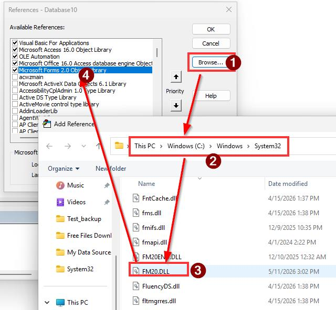Select fms.dll file
336x310 pixels.
(x=152, y=213)
